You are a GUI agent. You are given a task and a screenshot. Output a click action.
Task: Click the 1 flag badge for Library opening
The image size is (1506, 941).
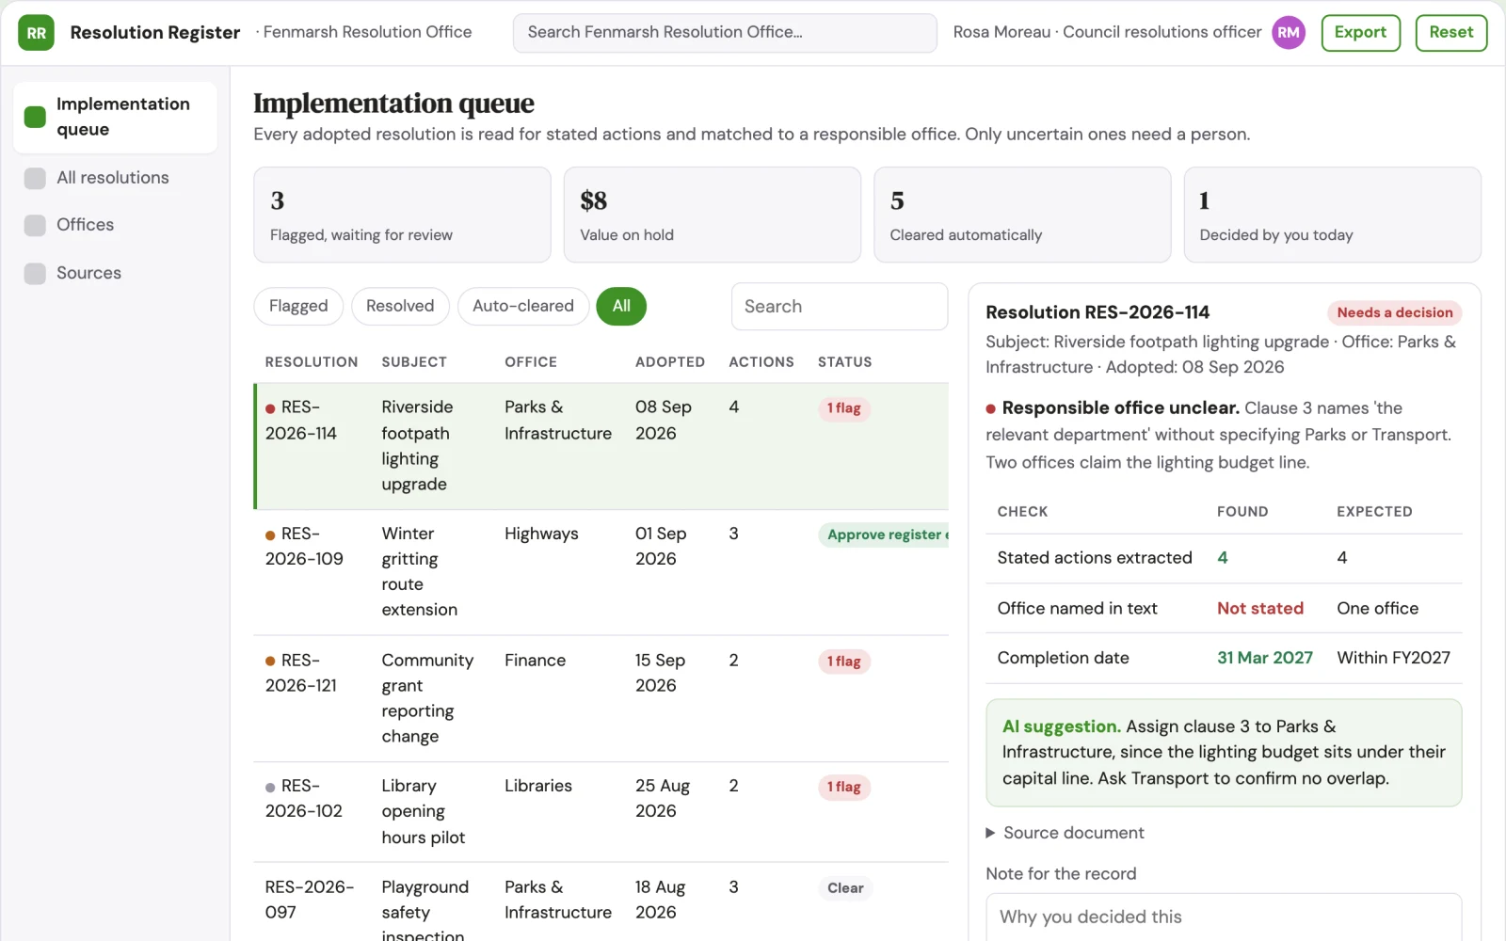click(844, 787)
